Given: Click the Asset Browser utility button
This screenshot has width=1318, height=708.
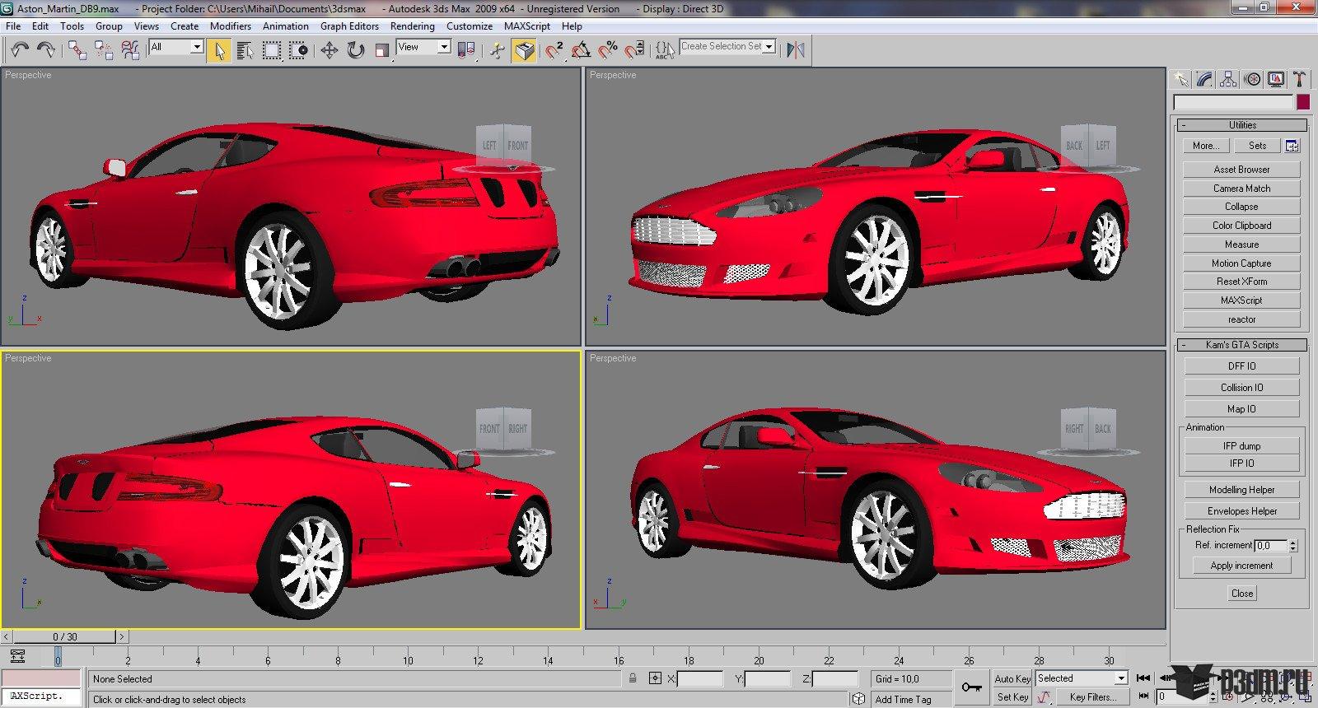Looking at the screenshot, I should 1241,170.
